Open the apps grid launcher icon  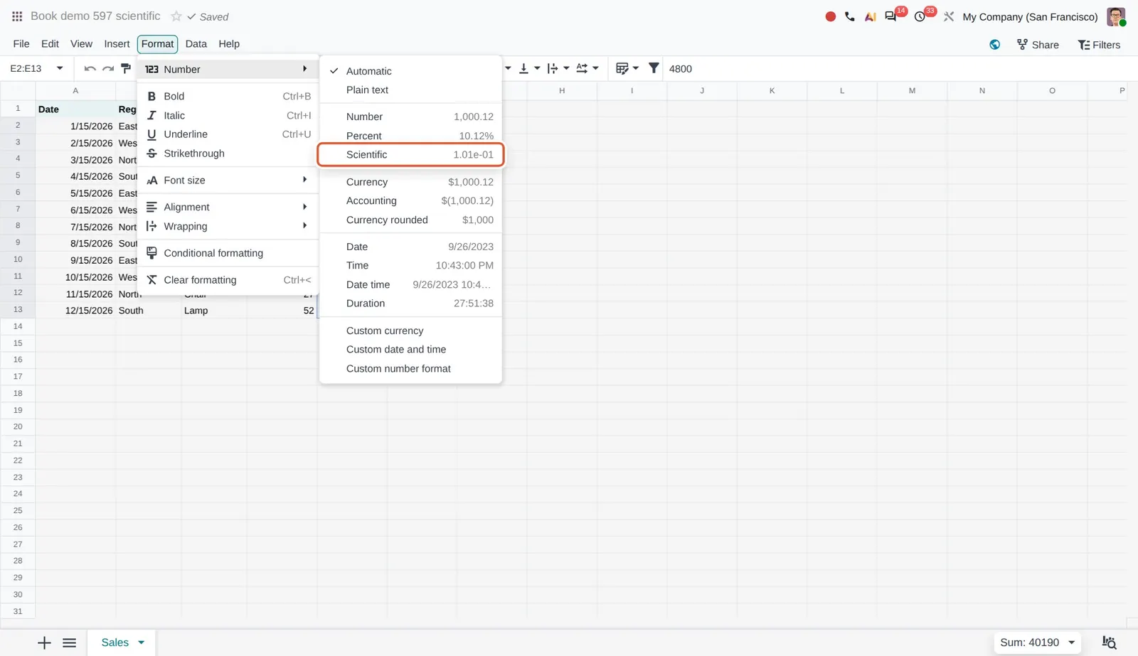point(17,16)
